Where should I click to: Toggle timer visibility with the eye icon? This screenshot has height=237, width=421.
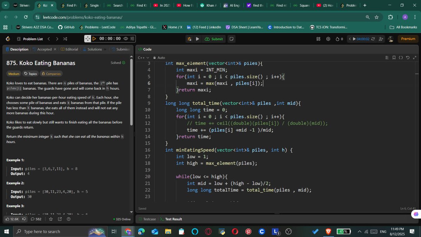click(x=126, y=39)
